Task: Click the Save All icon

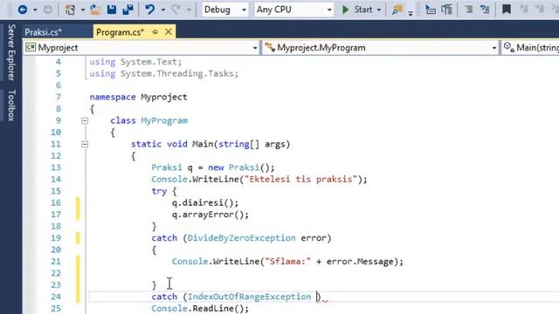Action: 128,10
